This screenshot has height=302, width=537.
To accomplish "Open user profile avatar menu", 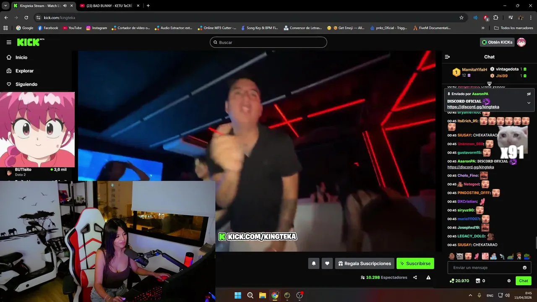I will coord(521,42).
